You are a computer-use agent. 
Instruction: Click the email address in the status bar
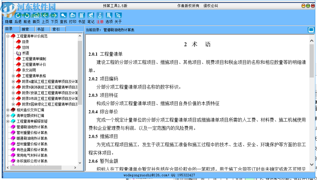click(146, 175)
